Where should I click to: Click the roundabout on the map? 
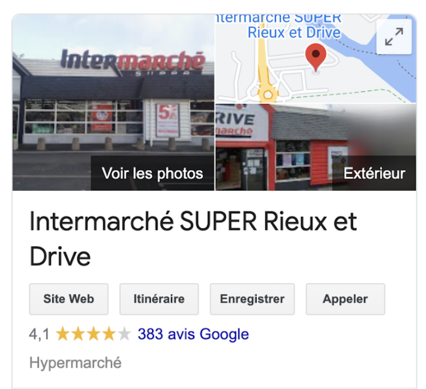268,95
